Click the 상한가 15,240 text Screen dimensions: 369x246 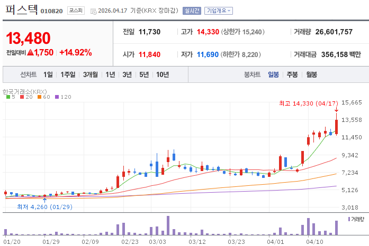point(242,32)
